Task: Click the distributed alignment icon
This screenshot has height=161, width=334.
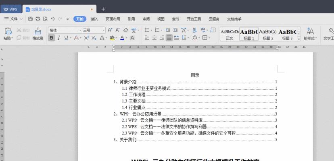Action: (177, 38)
